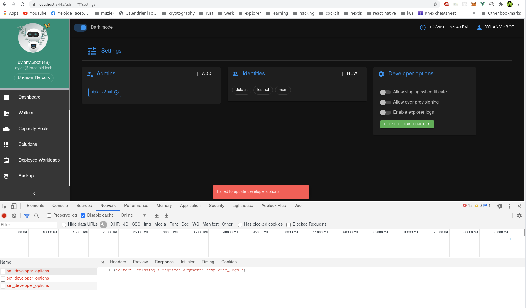Remove dylanv.3bot from Admins

pos(117,92)
